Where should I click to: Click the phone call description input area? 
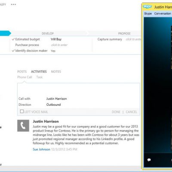(x=79, y=89)
